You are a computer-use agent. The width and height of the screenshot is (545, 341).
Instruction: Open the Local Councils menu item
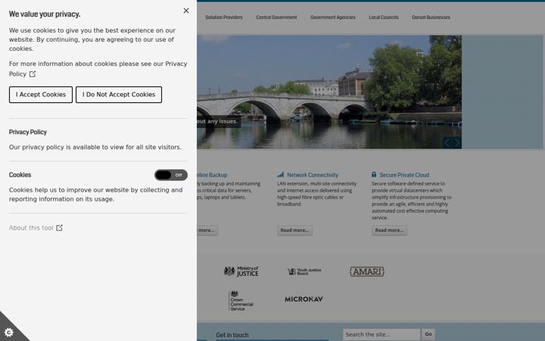(383, 17)
